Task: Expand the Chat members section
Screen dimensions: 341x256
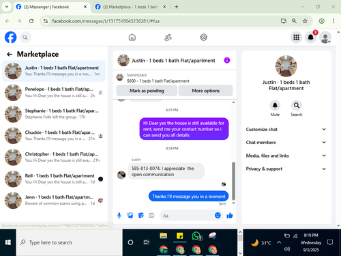Action: pos(286,143)
